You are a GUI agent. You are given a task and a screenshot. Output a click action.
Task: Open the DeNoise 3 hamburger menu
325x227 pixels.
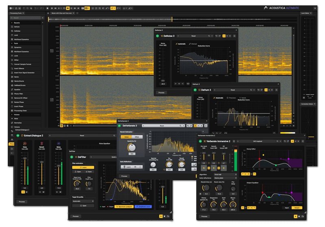[x=234, y=36]
